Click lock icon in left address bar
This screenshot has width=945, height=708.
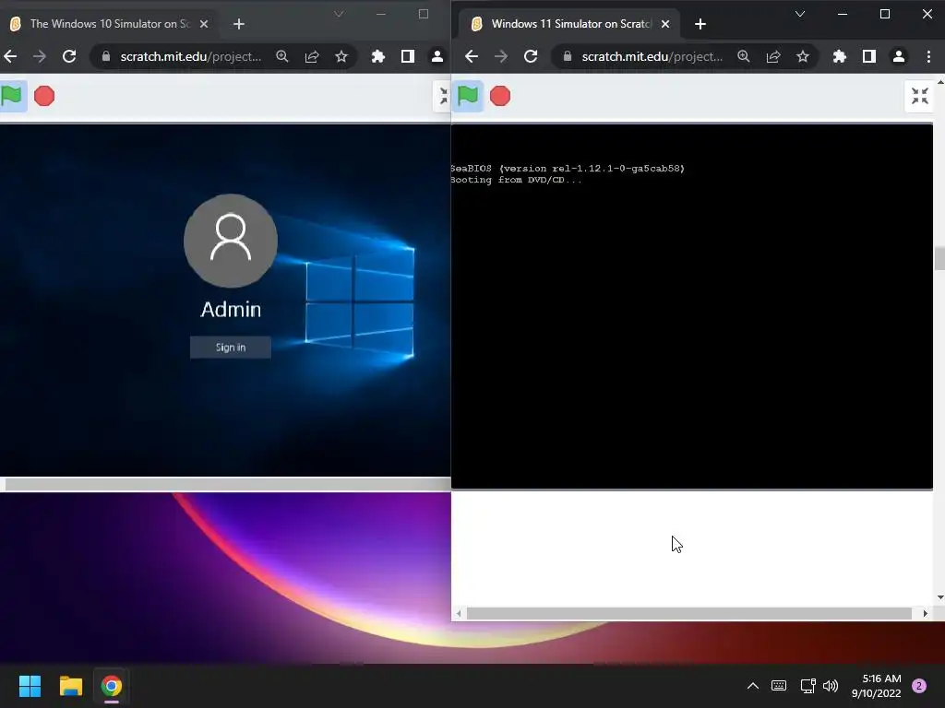[x=106, y=56]
